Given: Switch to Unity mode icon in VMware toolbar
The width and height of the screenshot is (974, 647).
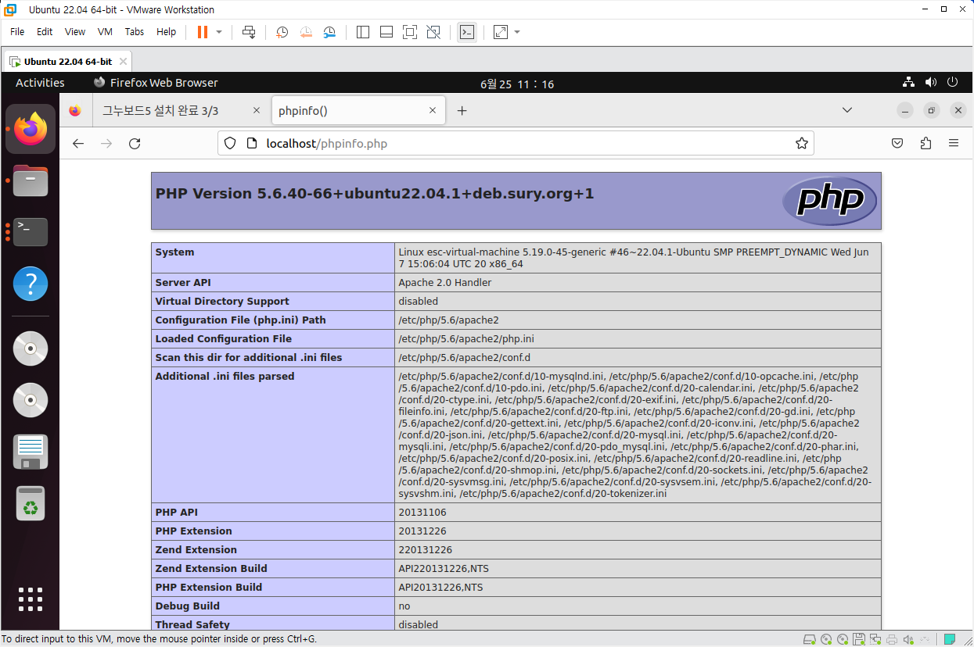Looking at the screenshot, I should tap(433, 32).
